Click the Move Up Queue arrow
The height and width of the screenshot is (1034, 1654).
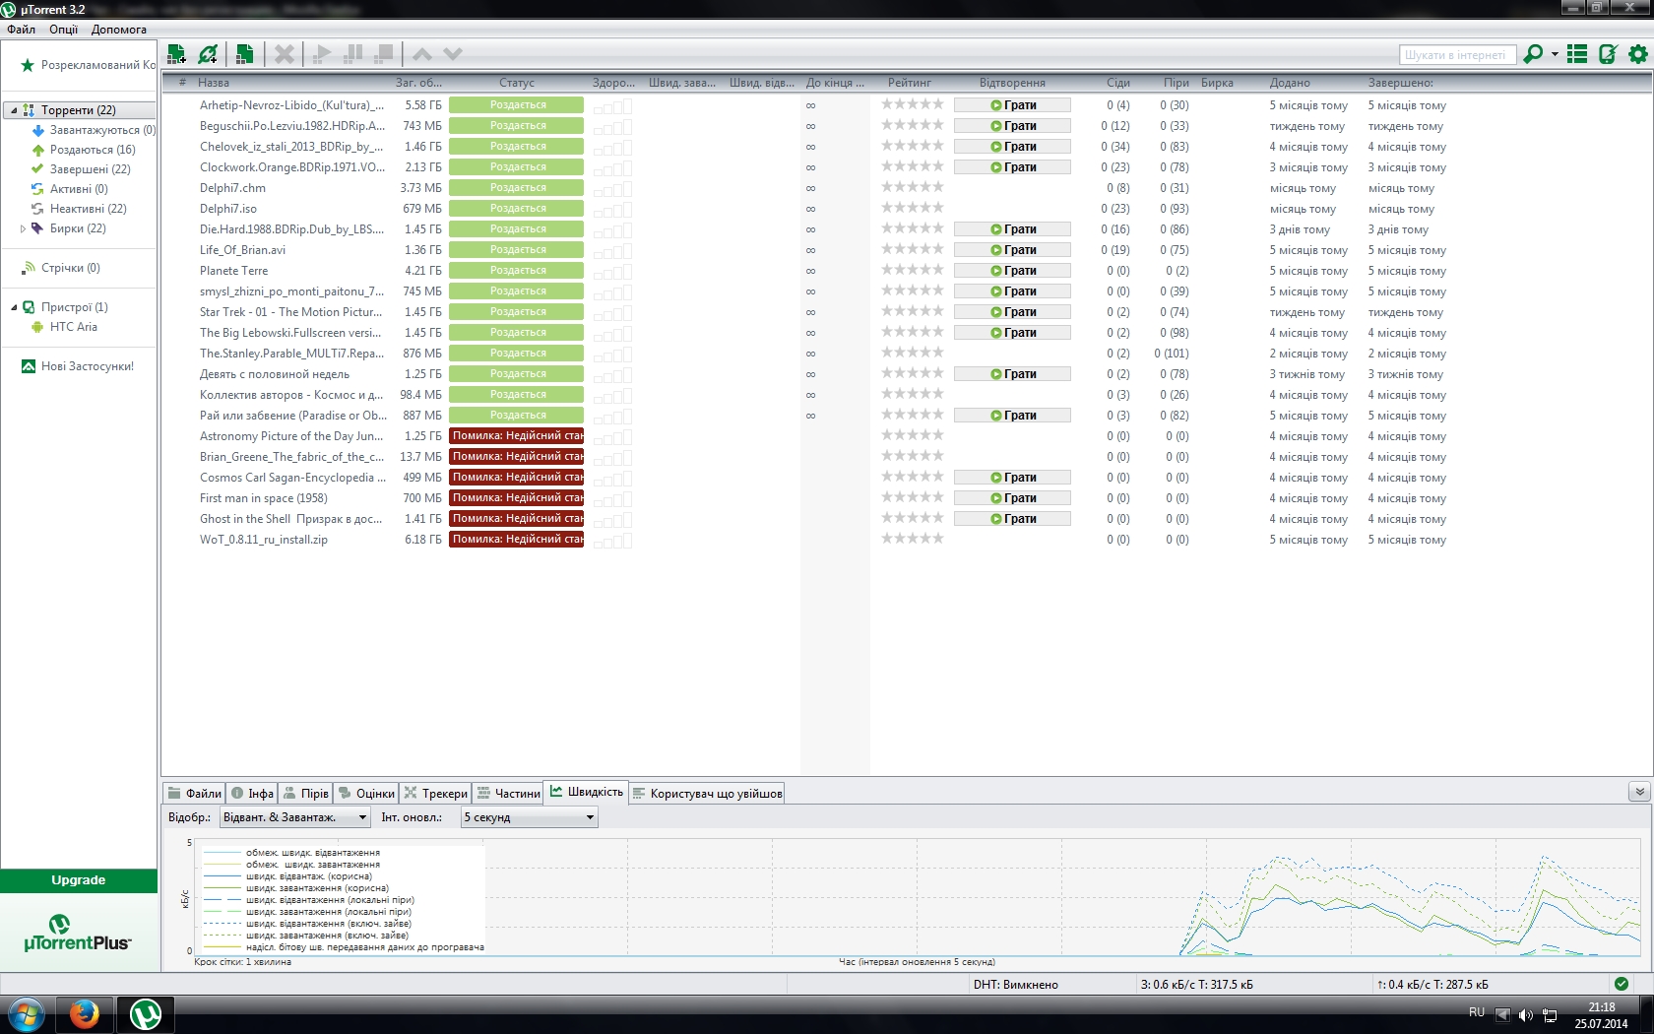coord(422,54)
